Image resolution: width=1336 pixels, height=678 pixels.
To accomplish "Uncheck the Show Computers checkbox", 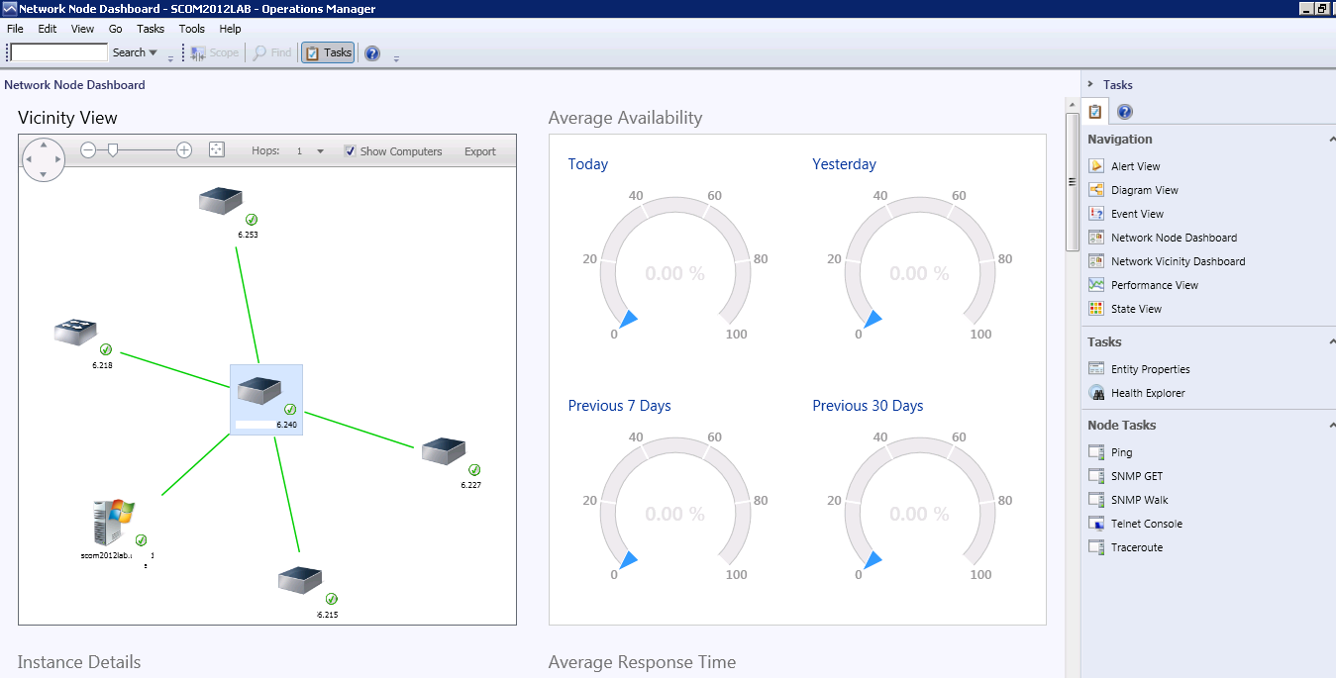I will pyautogui.click(x=350, y=151).
